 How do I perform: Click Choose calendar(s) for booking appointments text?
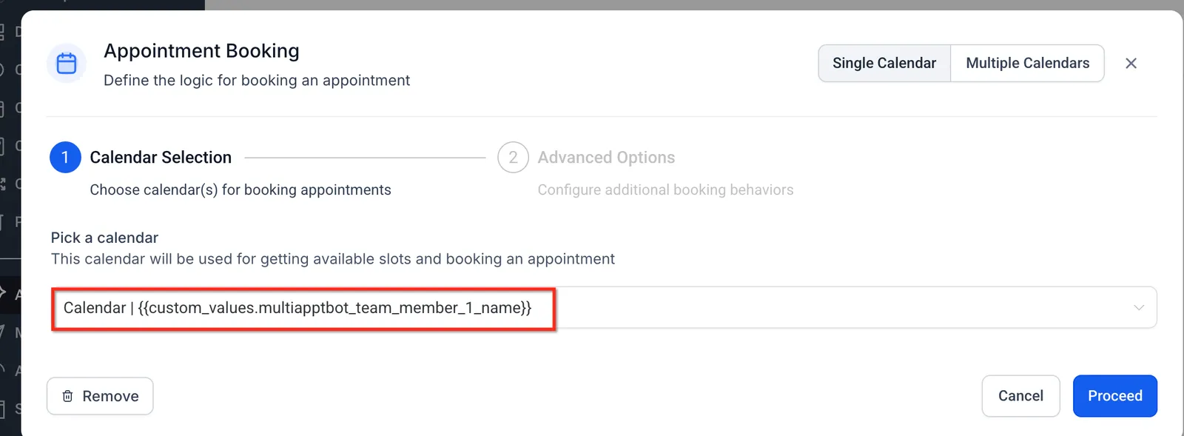240,190
